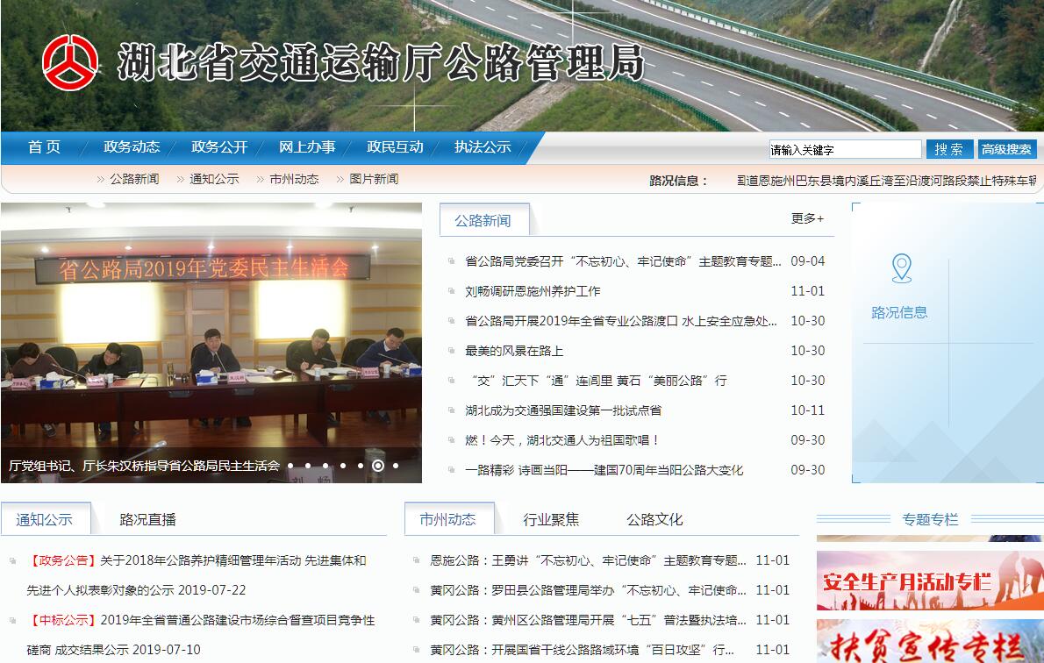Switch to the 行业聚焦 tab
1044x663 pixels.
tap(551, 519)
